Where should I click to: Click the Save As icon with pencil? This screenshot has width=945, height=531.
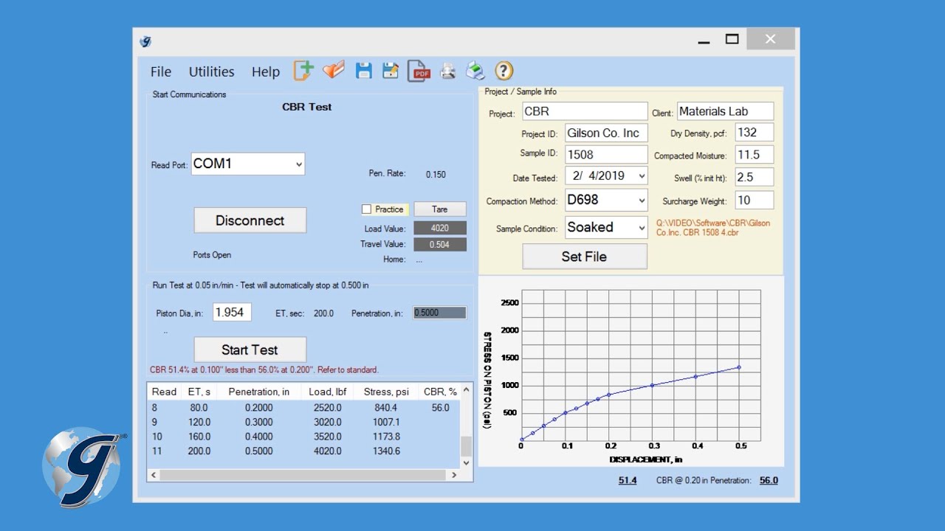[x=391, y=71]
